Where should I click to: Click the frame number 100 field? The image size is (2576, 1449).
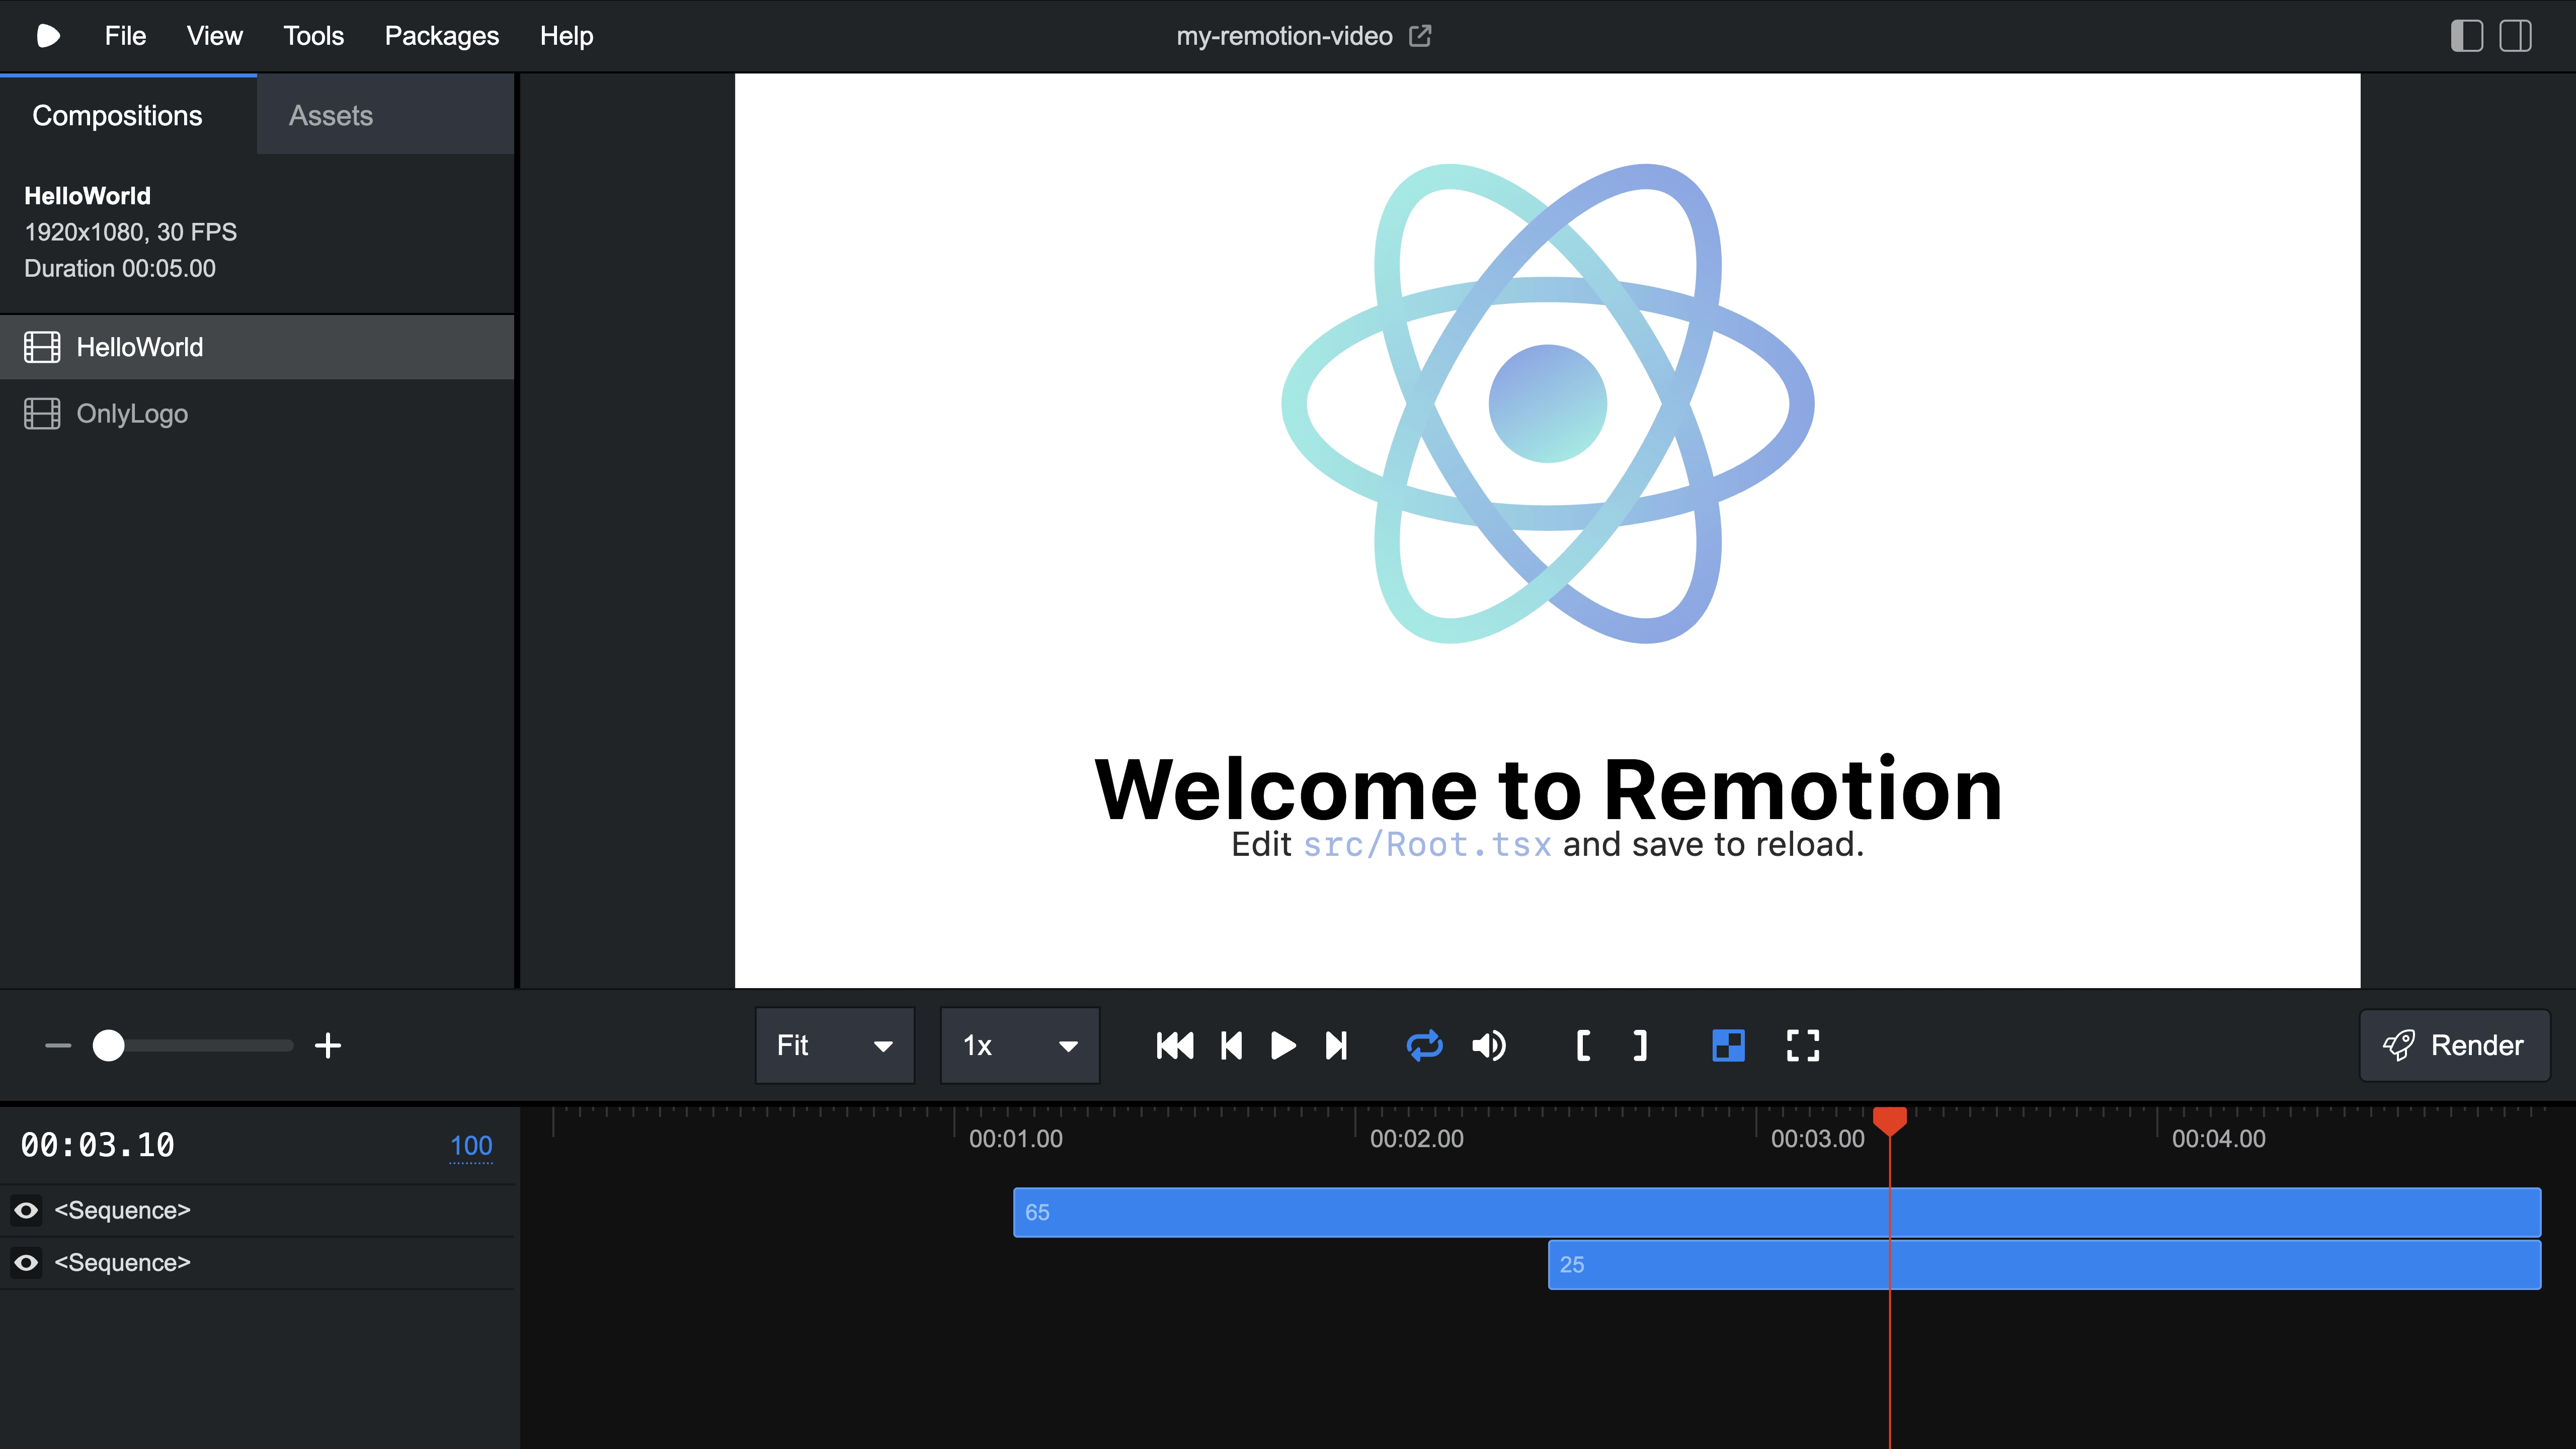click(x=471, y=1146)
